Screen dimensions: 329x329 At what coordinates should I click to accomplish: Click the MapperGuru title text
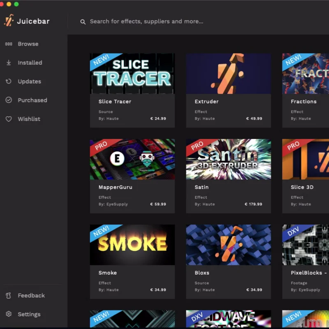coord(116,187)
